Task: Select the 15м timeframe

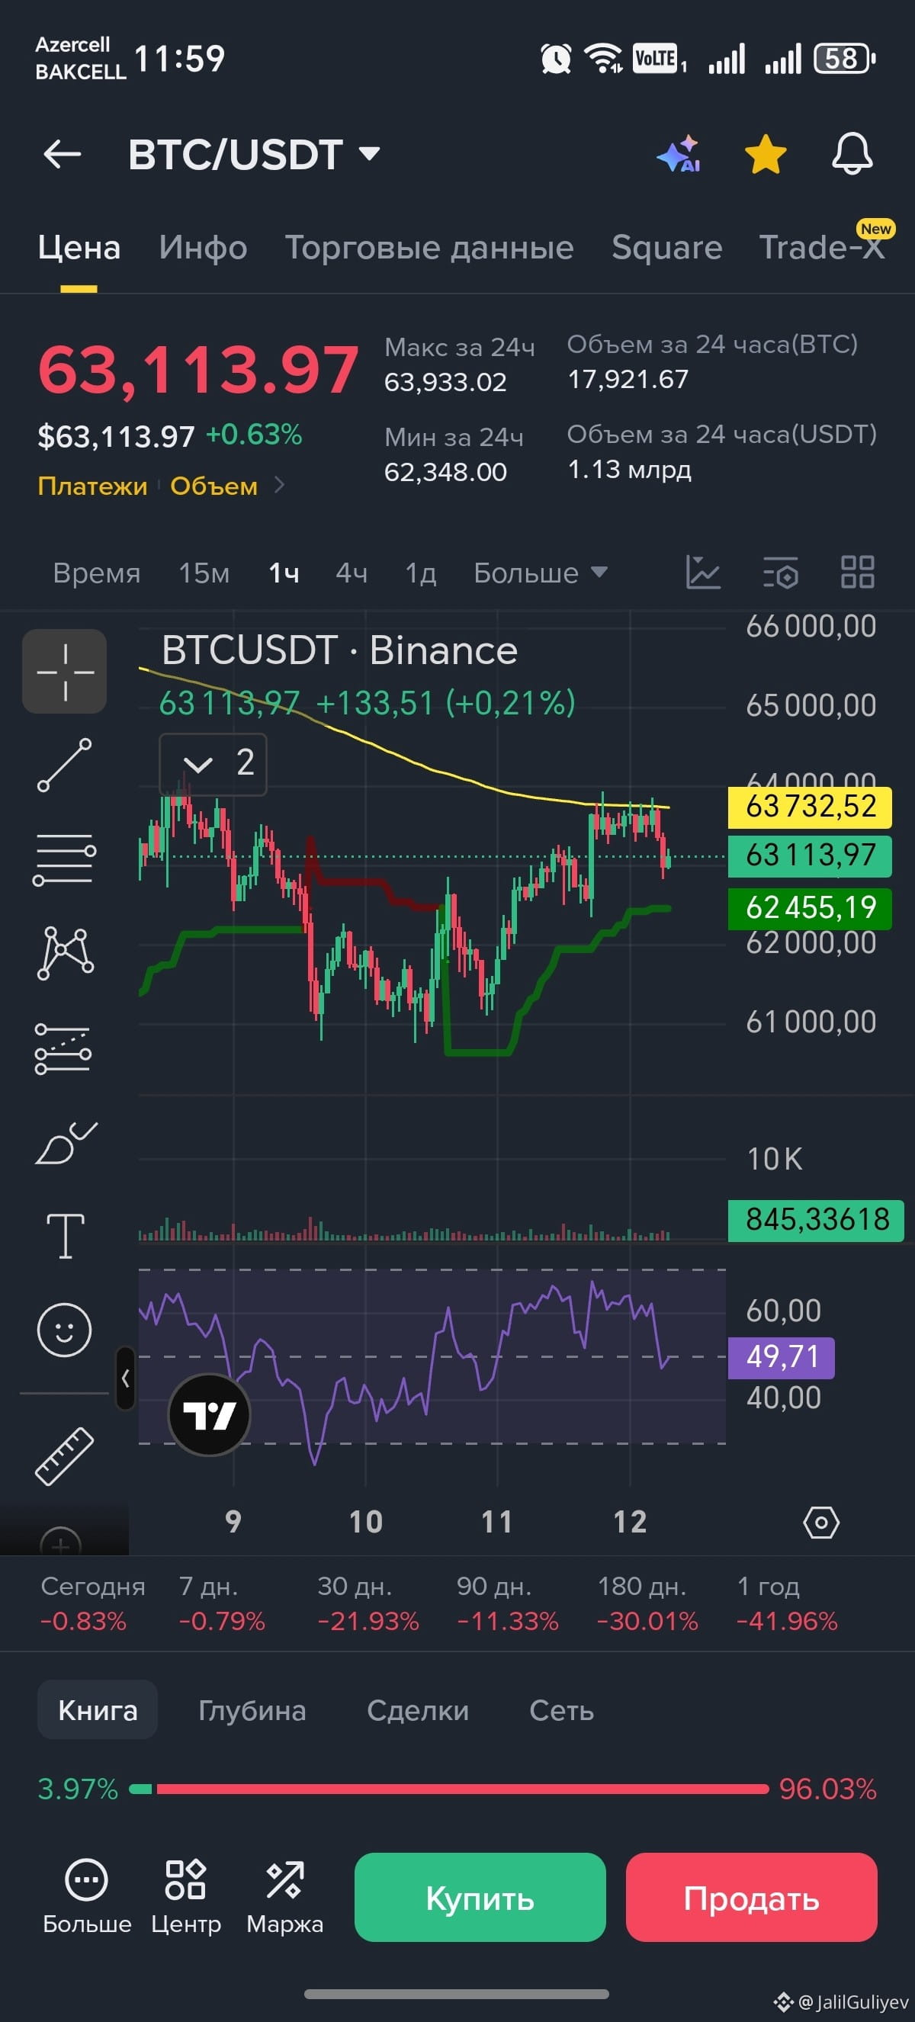Action: [x=204, y=573]
